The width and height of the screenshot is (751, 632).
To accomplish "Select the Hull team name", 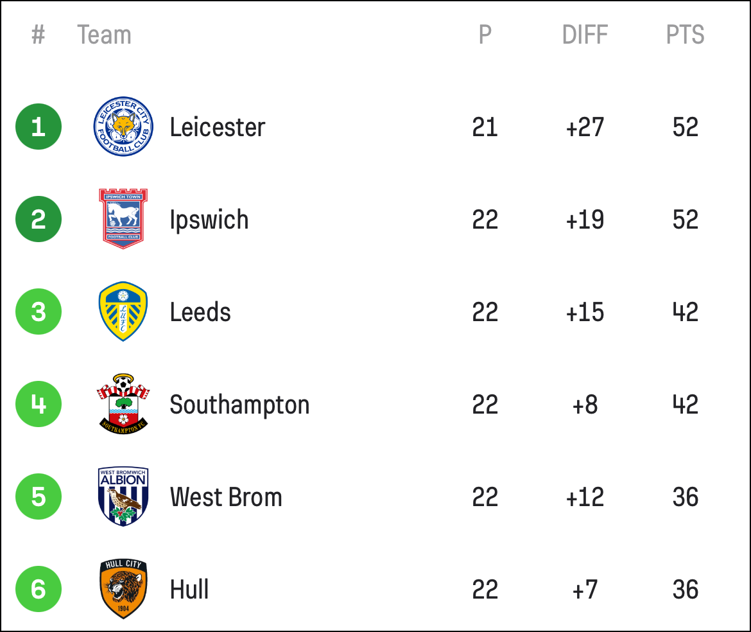I will point(189,590).
